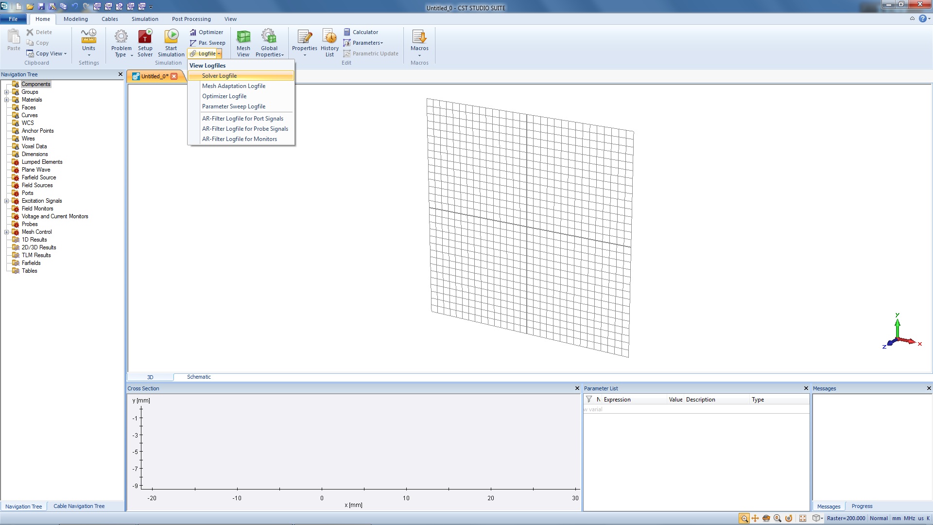Select the pan (move) tool in status bar
The height and width of the screenshot is (525, 933).
(x=755, y=518)
